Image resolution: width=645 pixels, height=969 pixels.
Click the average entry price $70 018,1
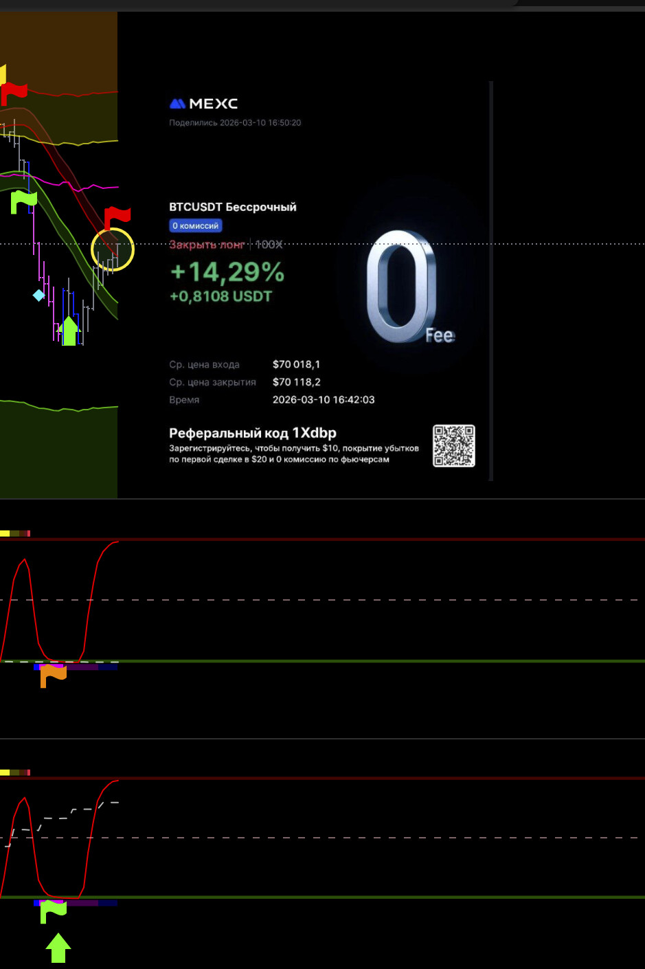coord(296,364)
